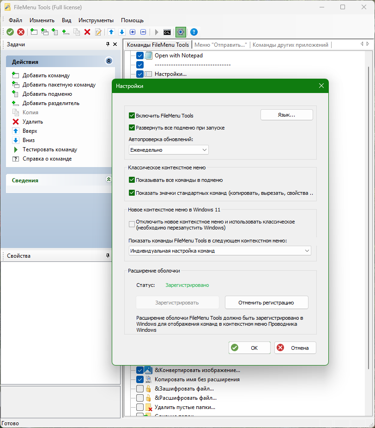The width and height of the screenshot is (375, 428).
Task: Toggle Включить FileMenu Tools checkbox
Action: pos(132,116)
